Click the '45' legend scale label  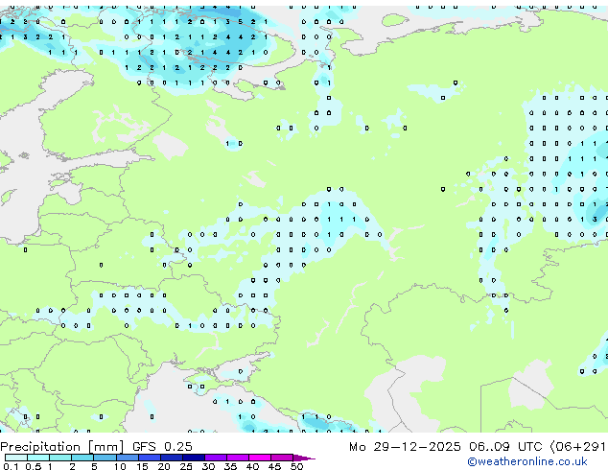274,466
